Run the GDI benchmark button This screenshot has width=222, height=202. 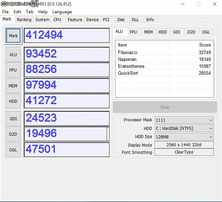pyautogui.click(x=13, y=119)
